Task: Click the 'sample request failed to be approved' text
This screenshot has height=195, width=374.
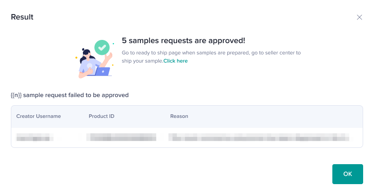Action: tap(76, 95)
